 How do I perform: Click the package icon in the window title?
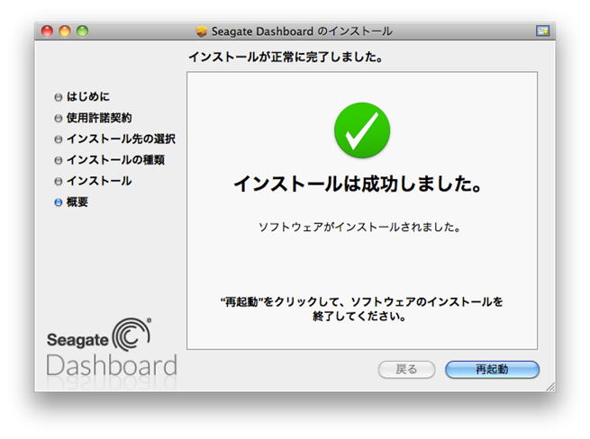point(202,31)
